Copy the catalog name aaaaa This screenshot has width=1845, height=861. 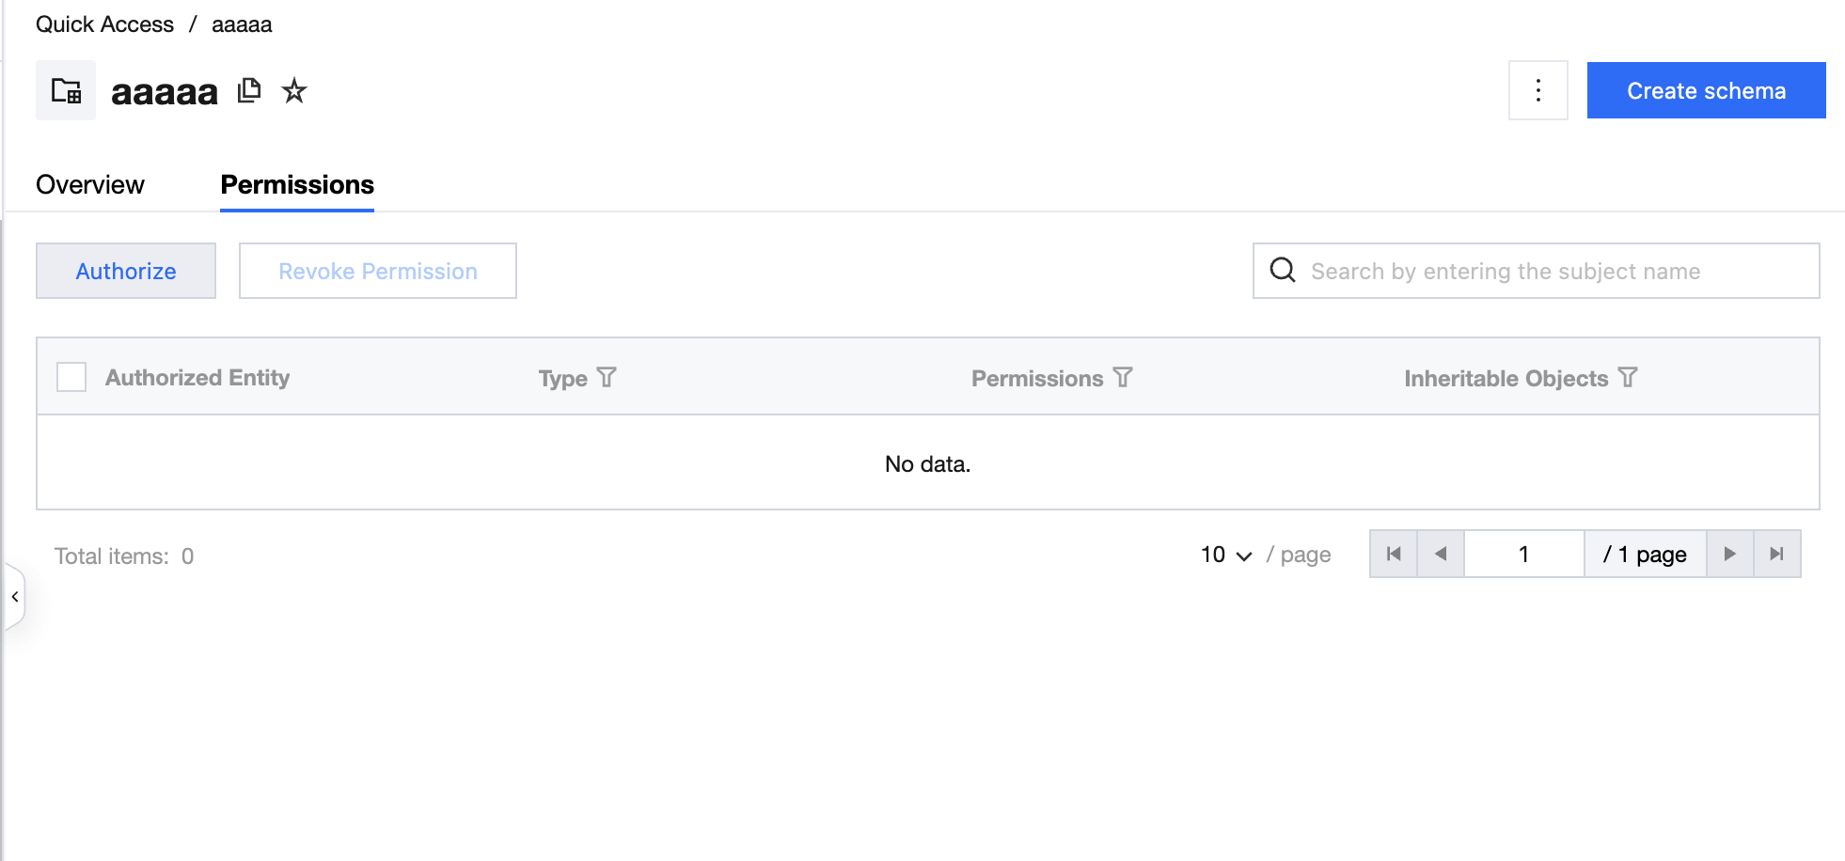pyautogui.click(x=249, y=90)
